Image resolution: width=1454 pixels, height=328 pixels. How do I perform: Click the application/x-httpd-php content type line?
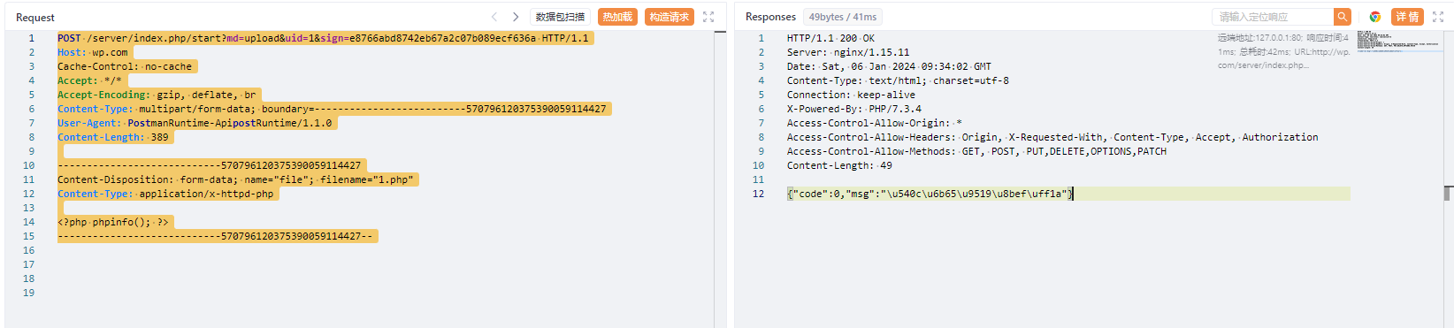165,194
